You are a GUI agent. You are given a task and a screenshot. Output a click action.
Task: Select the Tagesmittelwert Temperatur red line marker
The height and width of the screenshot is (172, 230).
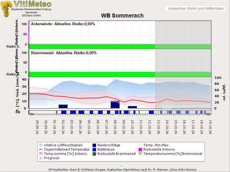coord(41,149)
